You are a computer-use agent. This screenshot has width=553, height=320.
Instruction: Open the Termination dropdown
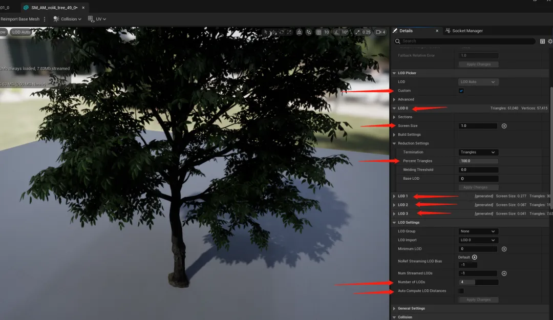point(478,152)
